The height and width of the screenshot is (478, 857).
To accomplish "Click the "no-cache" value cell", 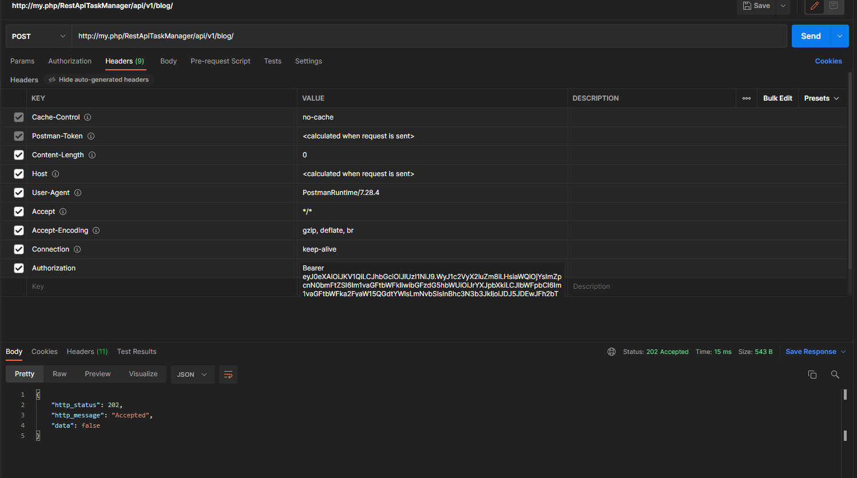I will (x=432, y=117).
